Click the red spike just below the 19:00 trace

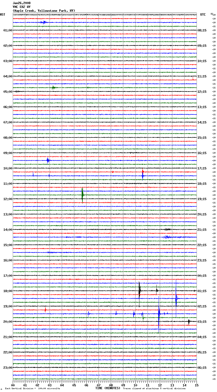coord(45,310)
